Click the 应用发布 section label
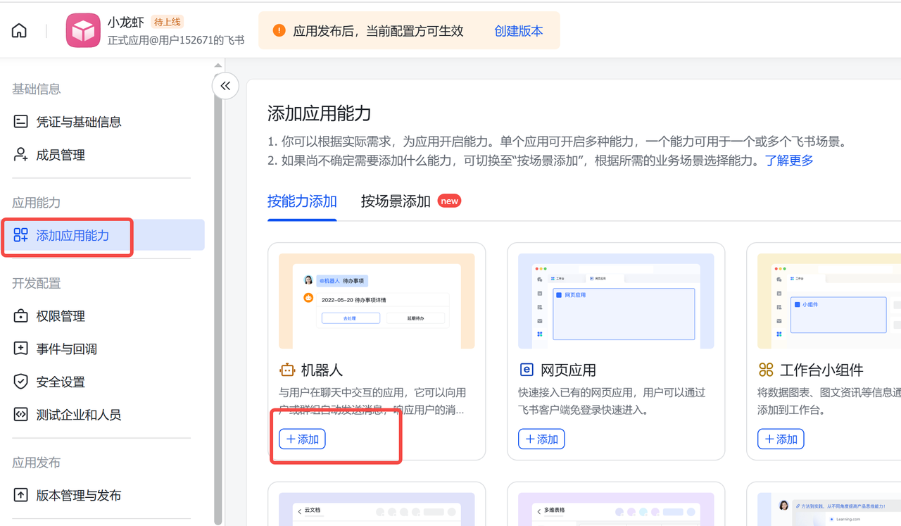This screenshot has width=901, height=526. point(36,463)
